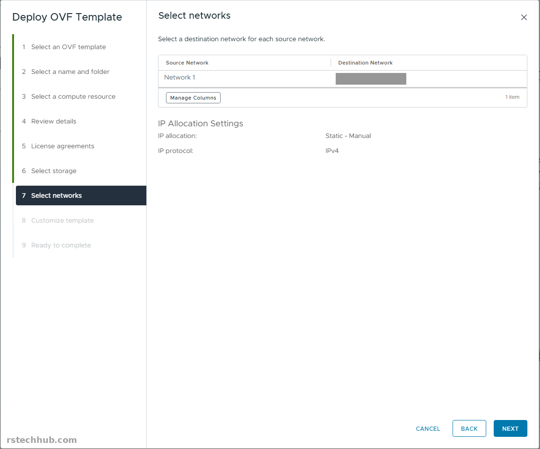The width and height of the screenshot is (540, 449).
Task: Open the Destination Network dropdown for Network 1
Action: pos(371,79)
